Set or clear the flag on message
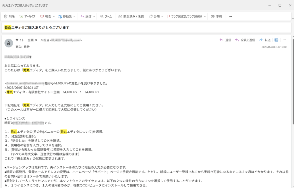This screenshot has width=294, height=188. tap(185, 16)
